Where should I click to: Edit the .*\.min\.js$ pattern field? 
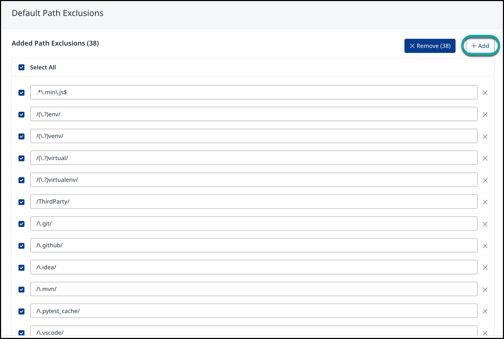254,92
